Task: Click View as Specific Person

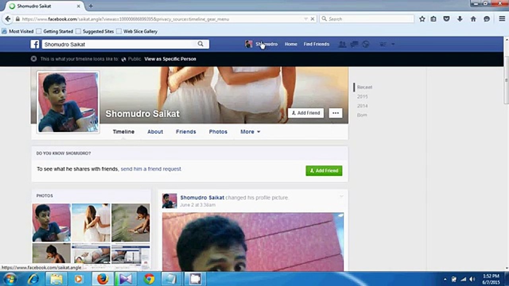Action: click(x=170, y=59)
